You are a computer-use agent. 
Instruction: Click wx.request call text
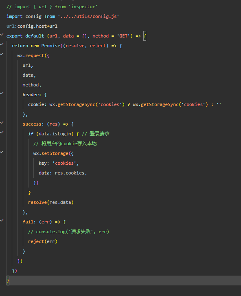[31, 56]
